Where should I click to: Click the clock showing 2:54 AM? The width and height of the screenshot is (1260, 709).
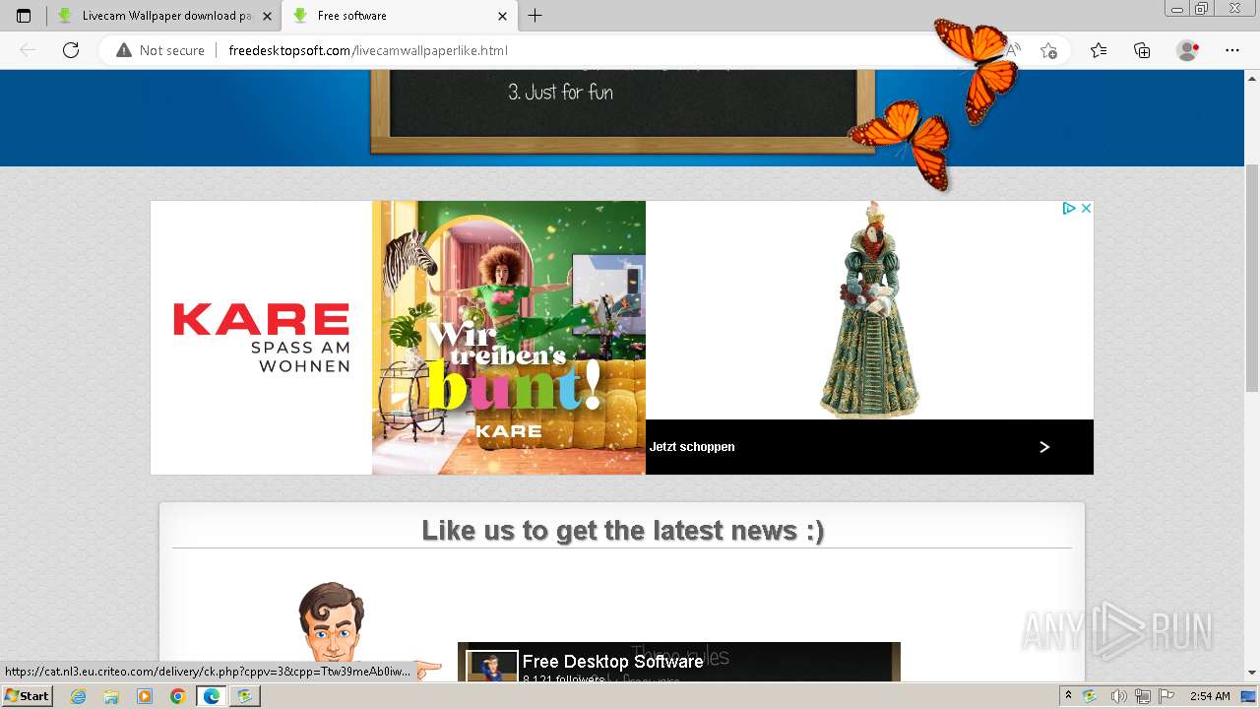[1210, 696]
